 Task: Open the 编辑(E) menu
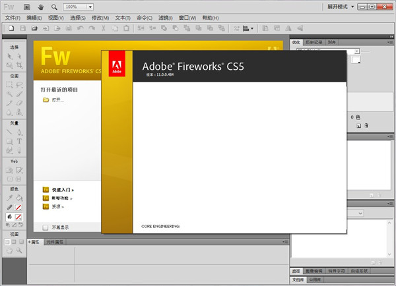click(x=34, y=18)
